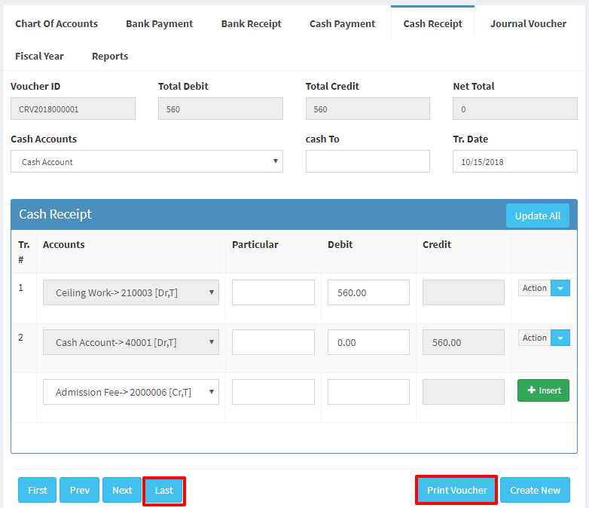Click the Credit column header
The image size is (589, 508).
pyautogui.click(x=437, y=244)
